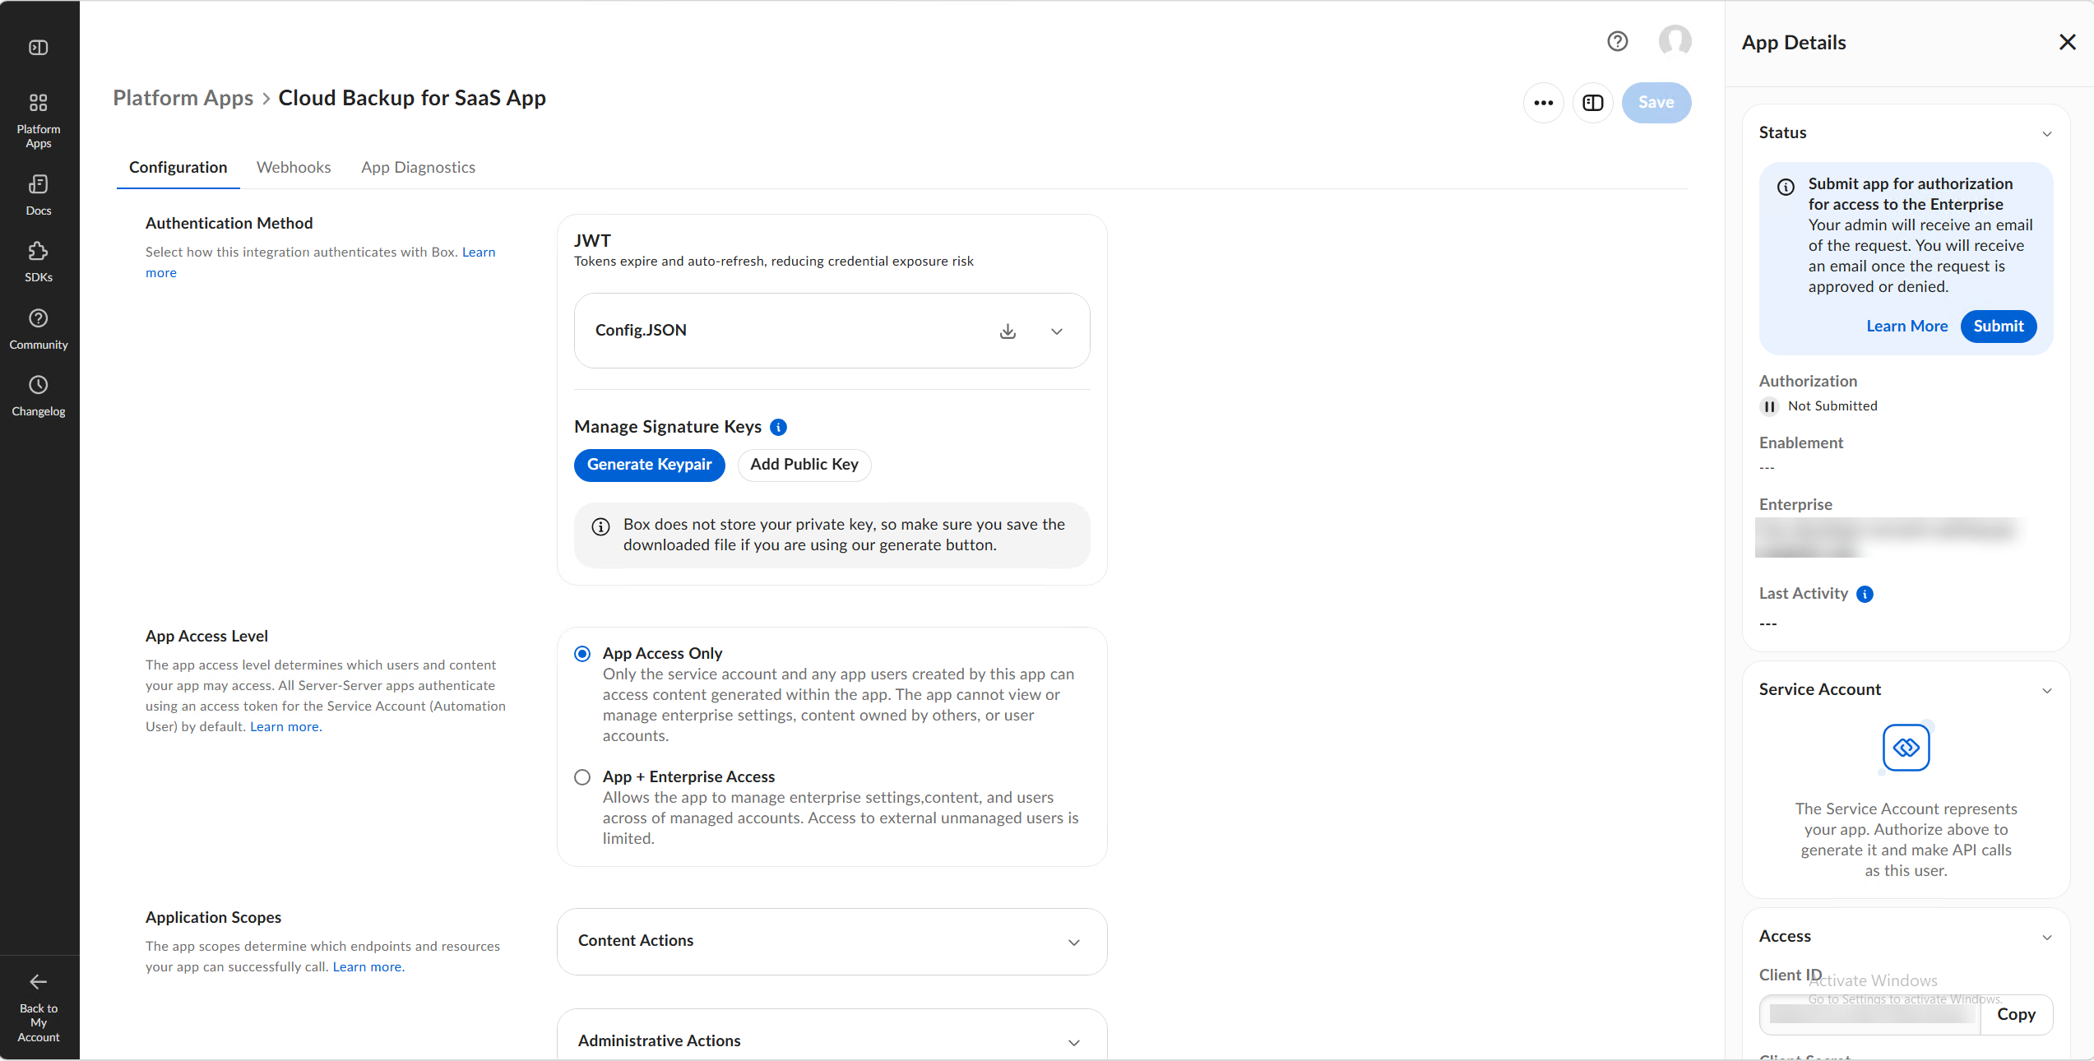Viewport: 2094px width, 1061px height.
Task: Toggle the App Details side panel icon
Action: (1593, 103)
